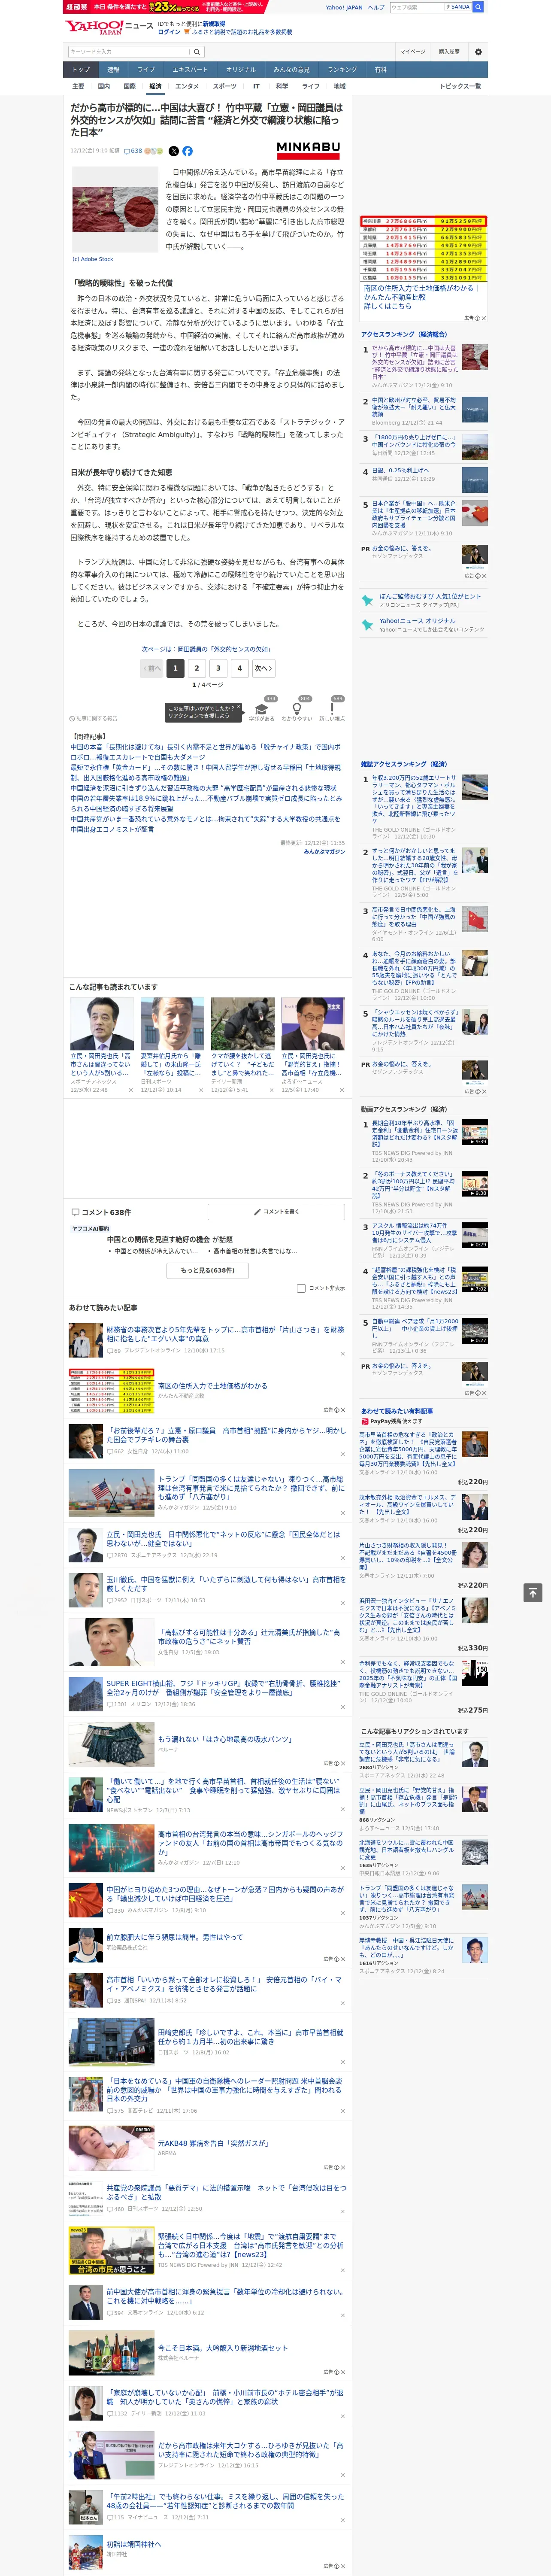Click the Yahoo! JAPAN News logo
Image resolution: width=551 pixels, height=2576 pixels.
[x=109, y=27]
